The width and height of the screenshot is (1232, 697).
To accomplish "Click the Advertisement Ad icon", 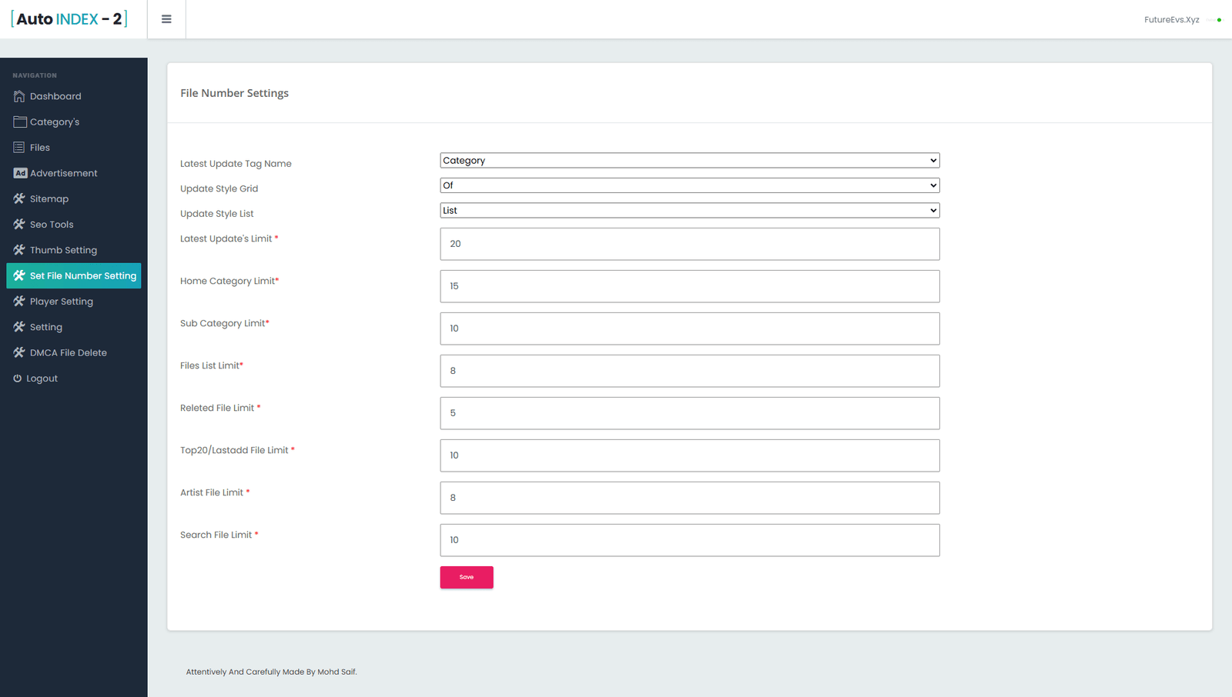I will [x=20, y=173].
